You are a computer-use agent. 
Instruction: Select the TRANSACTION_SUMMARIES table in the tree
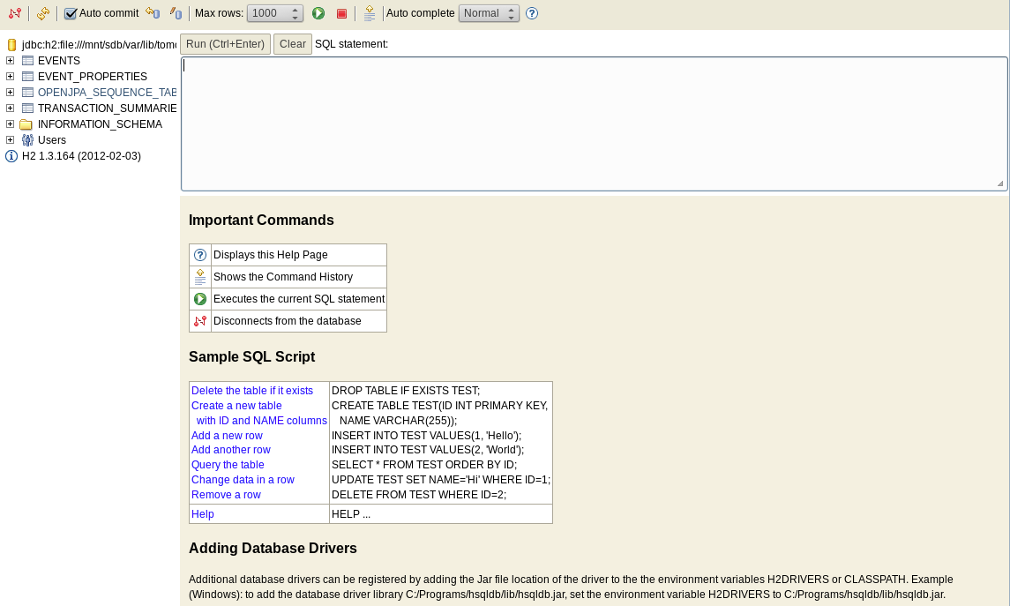(x=107, y=108)
